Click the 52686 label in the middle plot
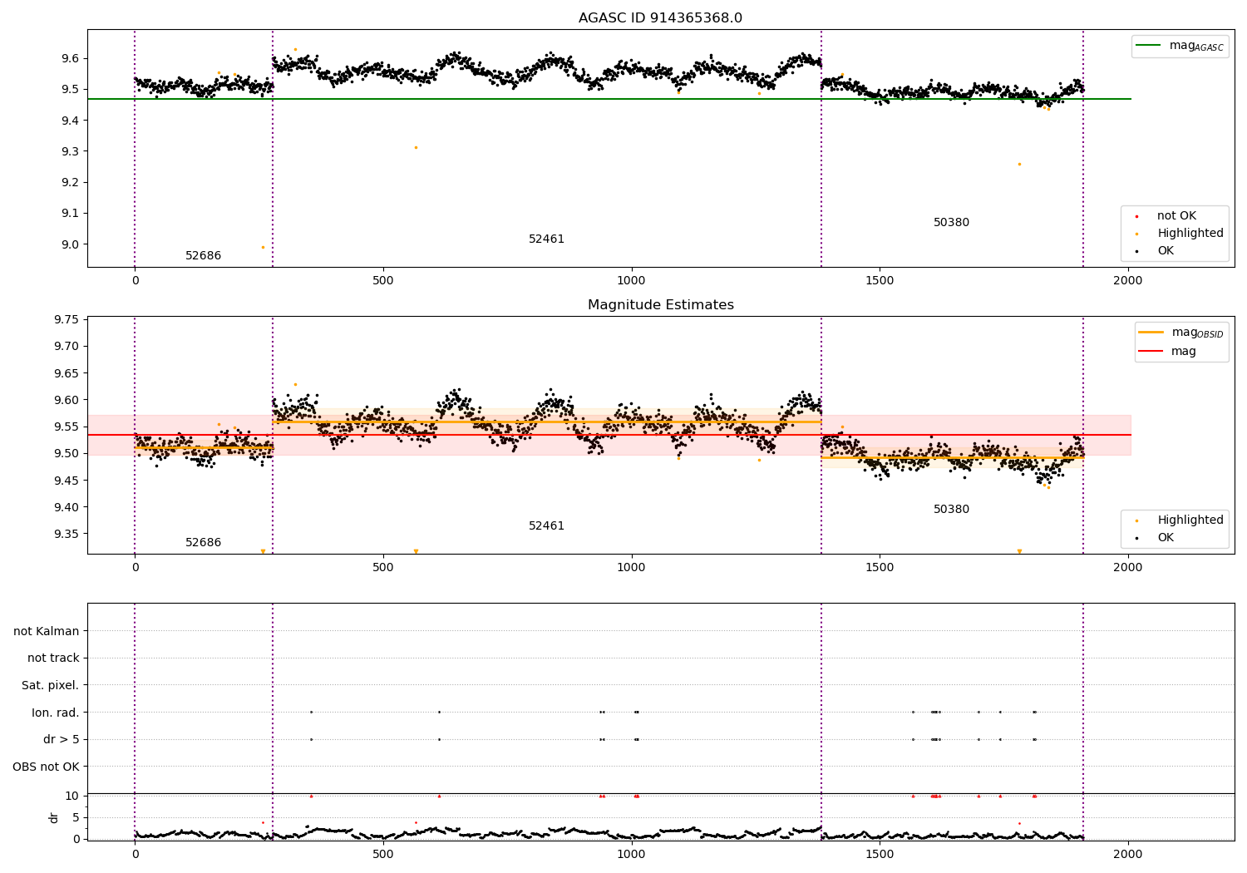1247x873 pixels. pyautogui.click(x=203, y=543)
